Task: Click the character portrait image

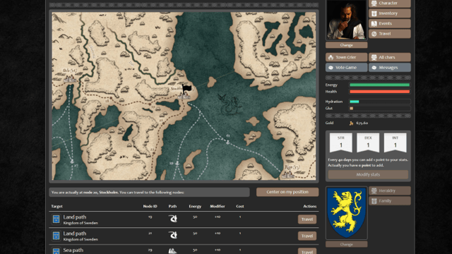Action: [x=347, y=20]
